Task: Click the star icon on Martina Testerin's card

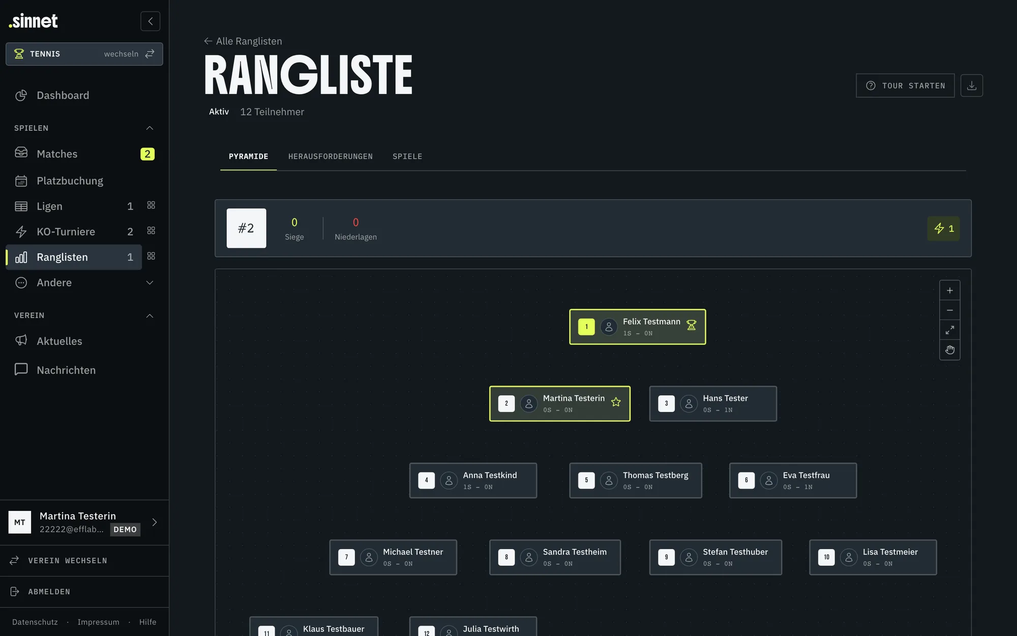Action: tap(616, 402)
